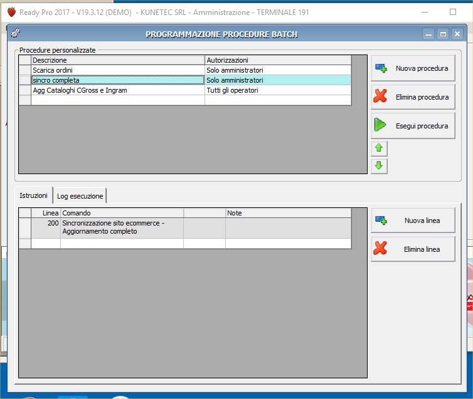The image size is (473, 399).
Task: Close the Programmazione Procedure Batch window
Action: pyautogui.click(x=457, y=34)
